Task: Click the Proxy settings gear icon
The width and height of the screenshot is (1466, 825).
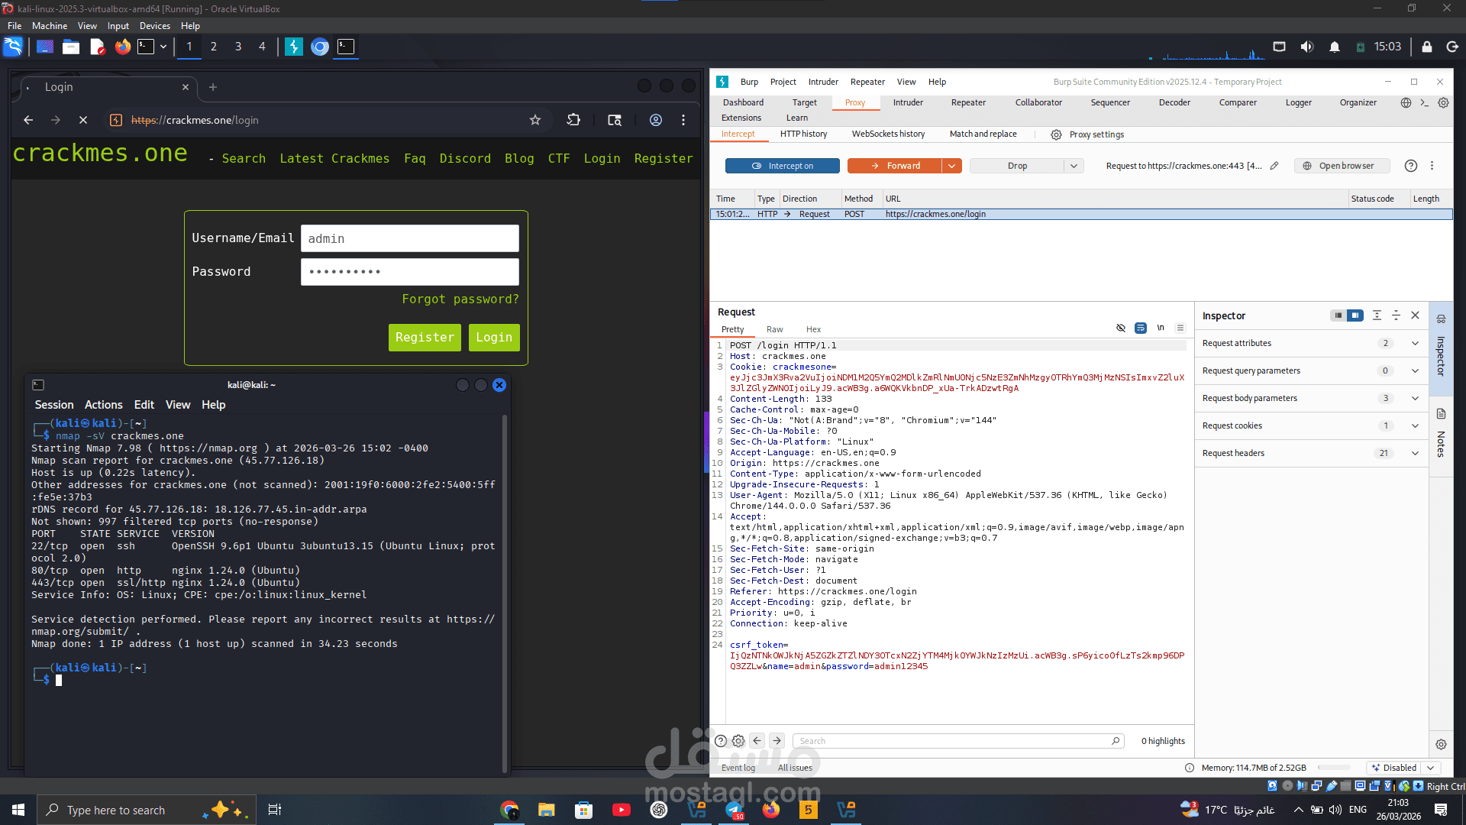Action: [x=1056, y=134]
